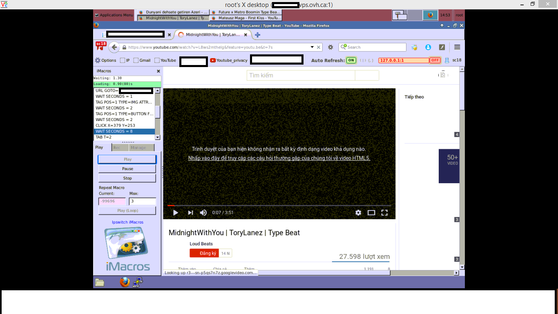Click the iMacros macro list scroll-up arrow
Image resolution: width=558 pixels, height=314 pixels.
(158, 91)
